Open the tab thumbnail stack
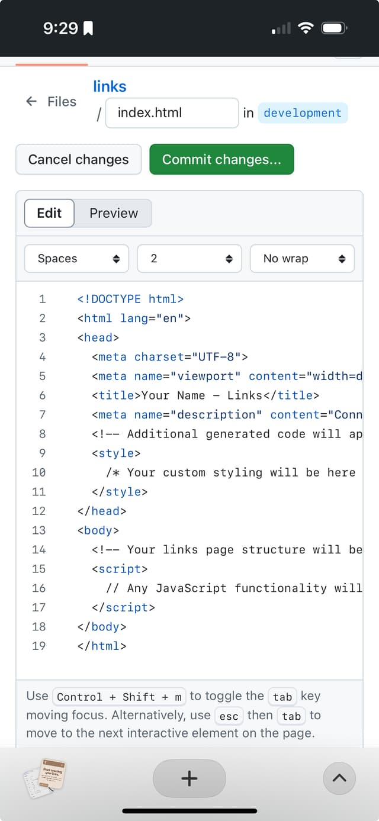The width and height of the screenshot is (379, 821). click(45, 778)
